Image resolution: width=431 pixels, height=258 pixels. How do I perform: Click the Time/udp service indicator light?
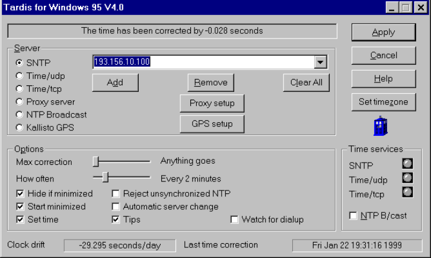pyautogui.click(x=407, y=178)
